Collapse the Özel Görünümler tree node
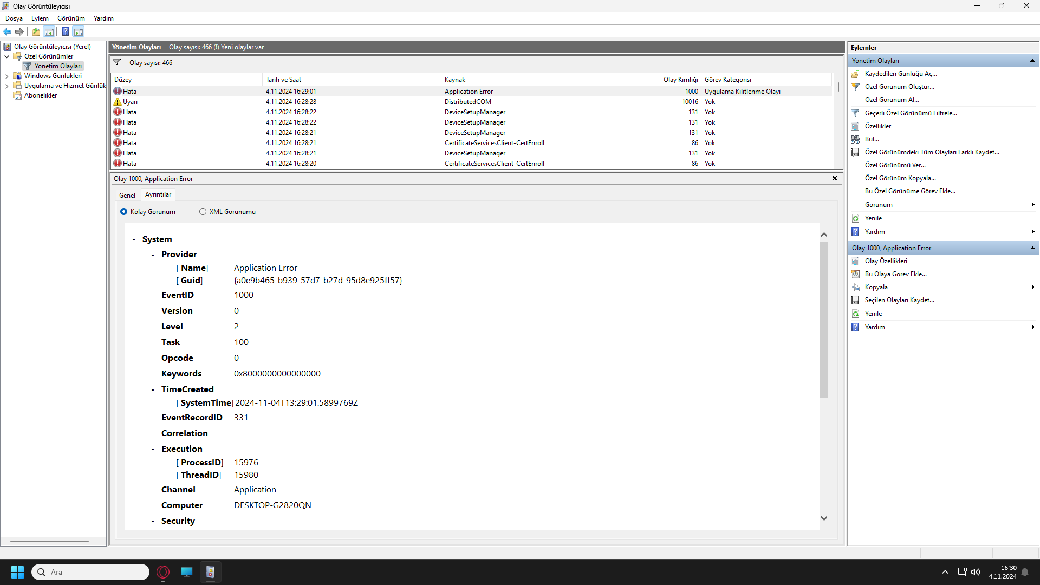 (x=6, y=56)
